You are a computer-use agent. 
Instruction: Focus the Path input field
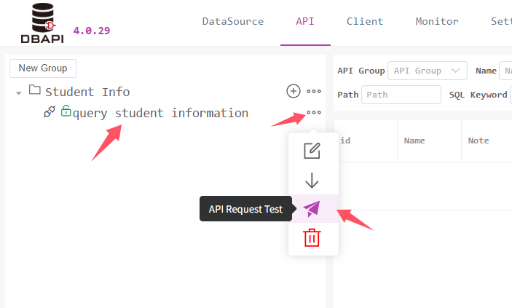pos(401,95)
